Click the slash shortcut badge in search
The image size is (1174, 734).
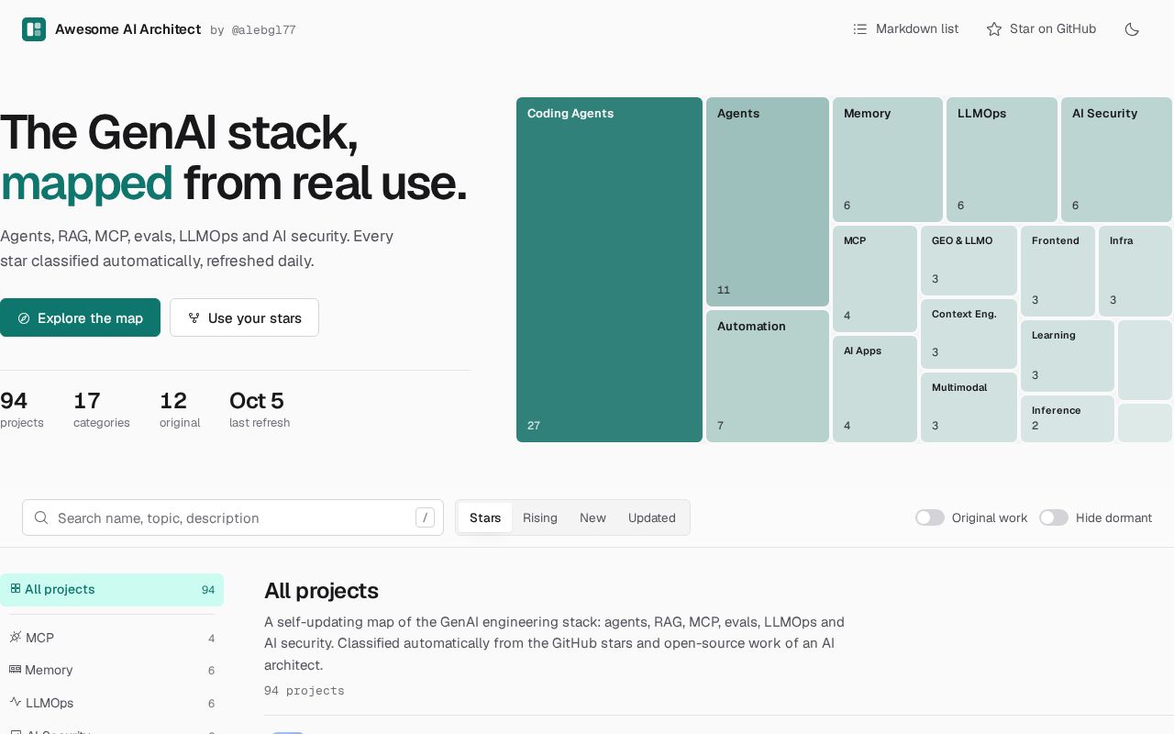[x=425, y=517]
